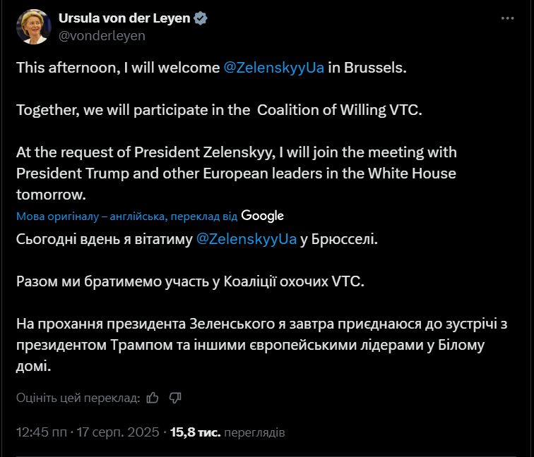
Task: Click the blue verified badge
Action: pyautogui.click(x=201, y=18)
